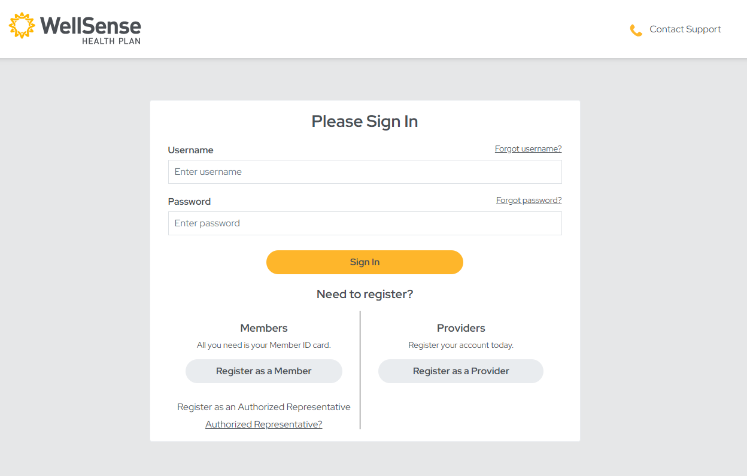This screenshot has height=476, width=747.
Task: Open Contact Support from the header
Action: click(685, 29)
